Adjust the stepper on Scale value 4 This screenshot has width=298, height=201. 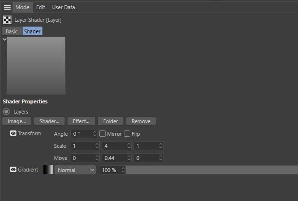point(129,146)
